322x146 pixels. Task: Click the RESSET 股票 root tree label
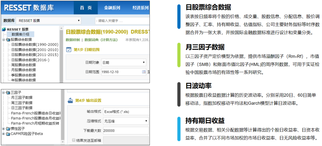pyautogui.click(x=18, y=29)
